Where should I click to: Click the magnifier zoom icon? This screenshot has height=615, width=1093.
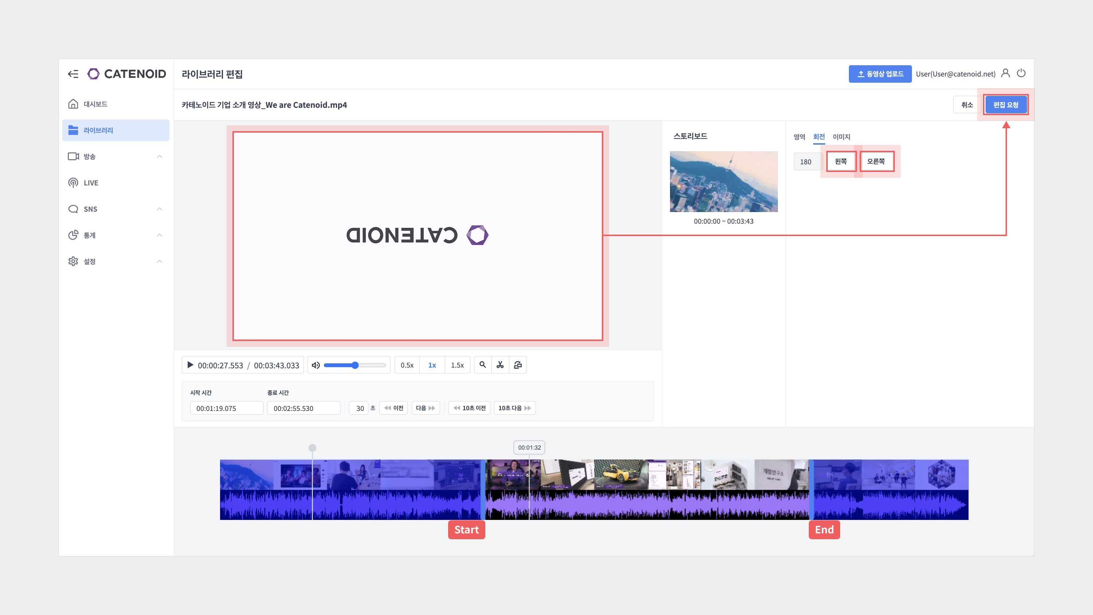click(x=482, y=365)
